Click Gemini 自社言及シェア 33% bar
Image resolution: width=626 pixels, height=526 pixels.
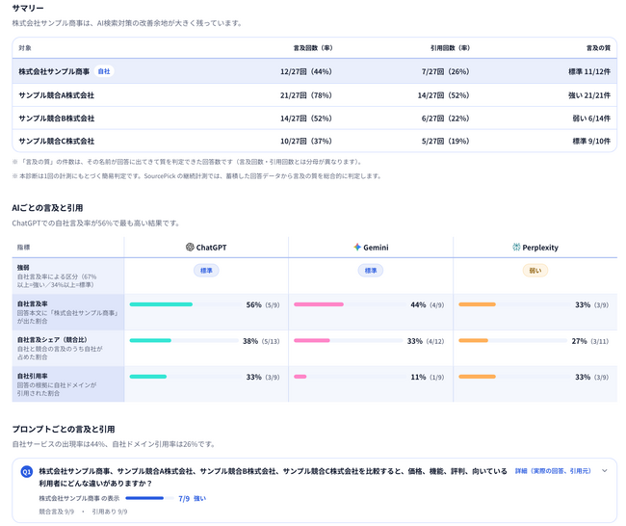[348, 341]
